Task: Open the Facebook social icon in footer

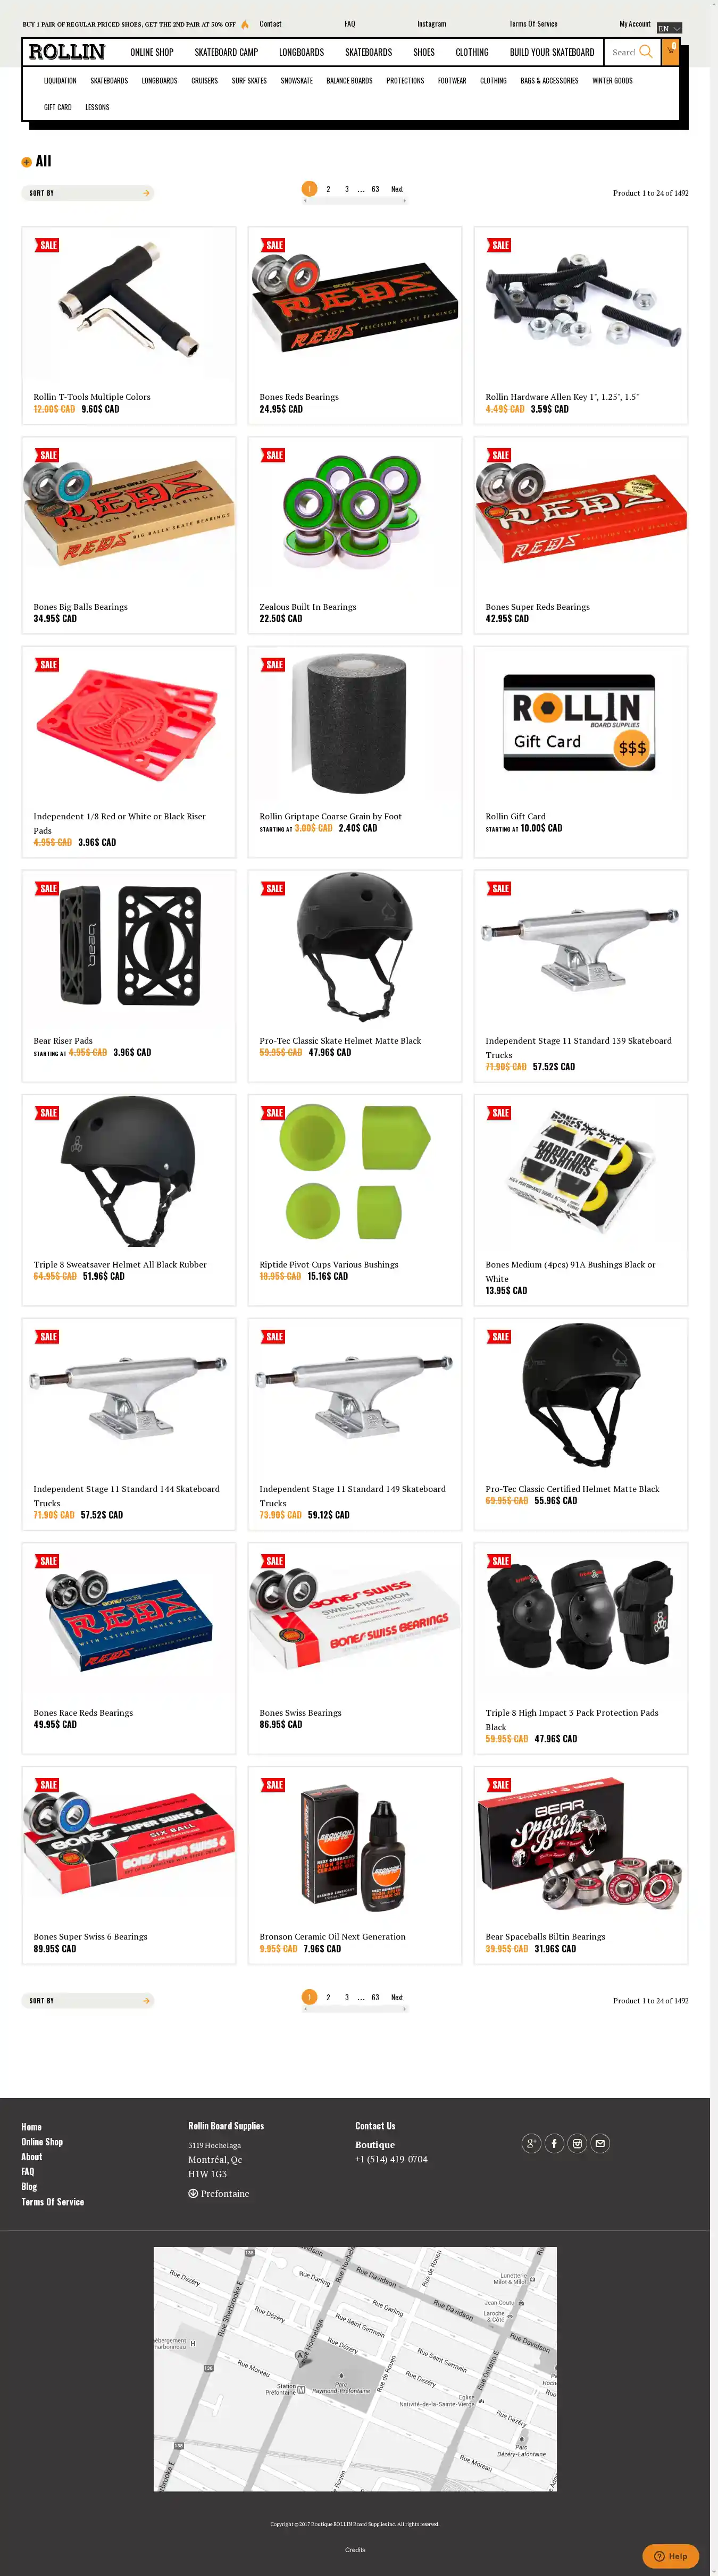Action: (x=554, y=2143)
